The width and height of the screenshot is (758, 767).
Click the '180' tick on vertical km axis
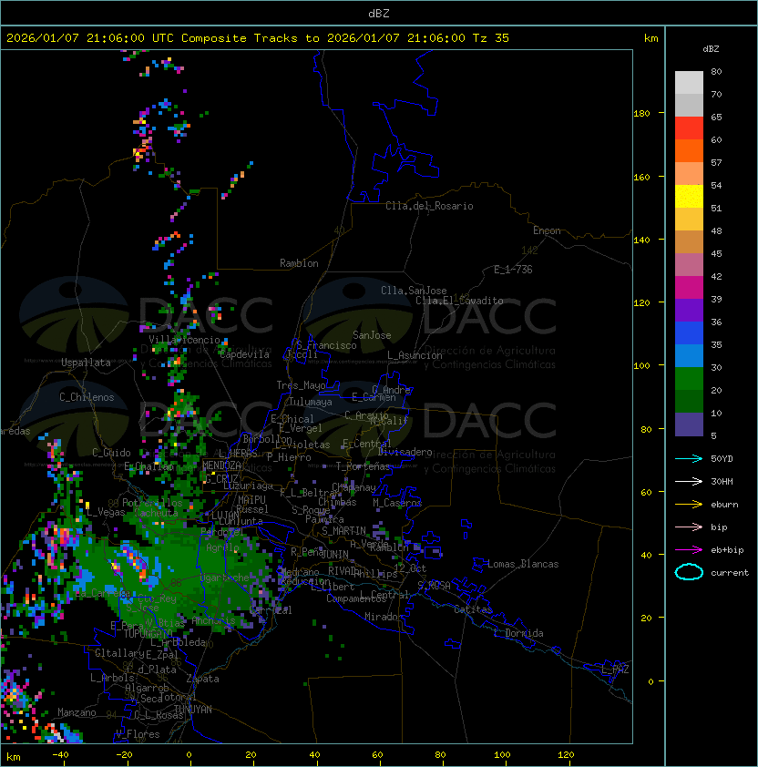[x=641, y=114]
